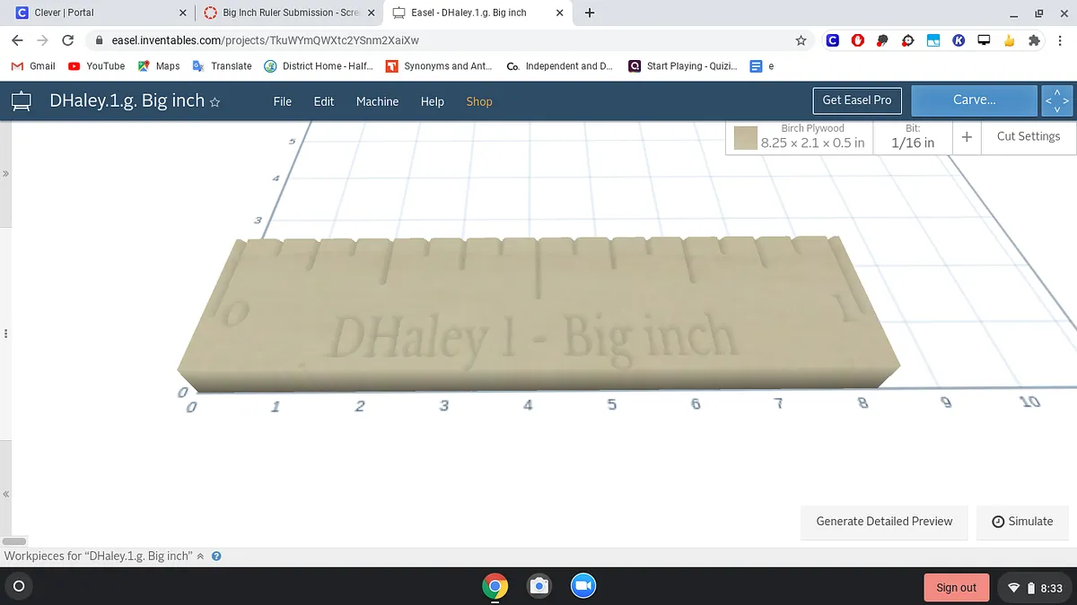The width and height of the screenshot is (1077, 605).
Task: Click the three-dot panel handle on left edge
Action: tap(5, 333)
